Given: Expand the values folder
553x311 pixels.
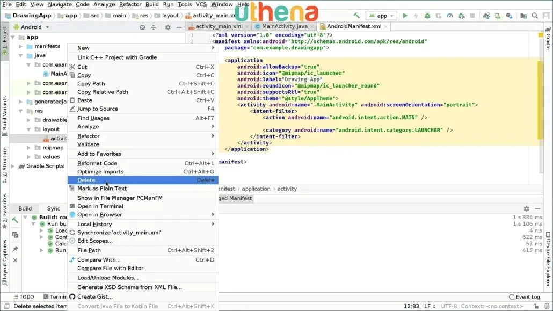Looking at the screenshot, I should click(x=29, y=157).
